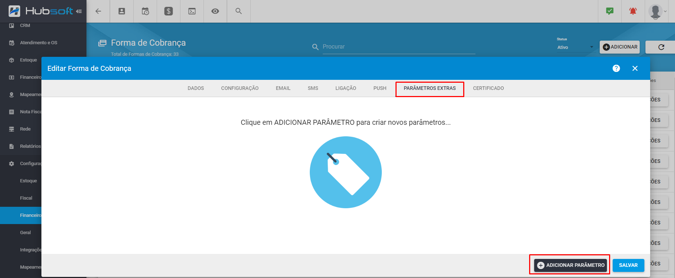Open the client contact icon in toolbar

122,11
